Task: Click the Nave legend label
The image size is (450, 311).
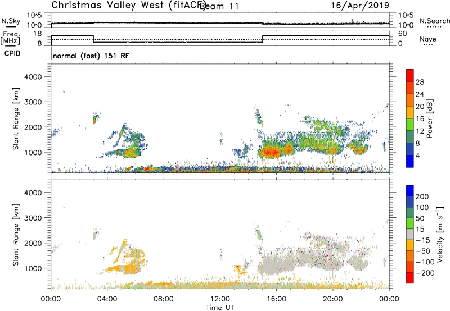Action: [428, 39]
